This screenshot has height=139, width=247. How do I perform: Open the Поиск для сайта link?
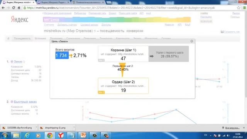(128, 13)
